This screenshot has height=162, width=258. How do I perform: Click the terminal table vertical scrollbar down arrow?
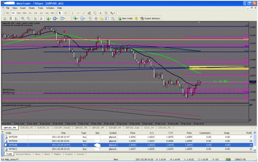coord(255,150)
